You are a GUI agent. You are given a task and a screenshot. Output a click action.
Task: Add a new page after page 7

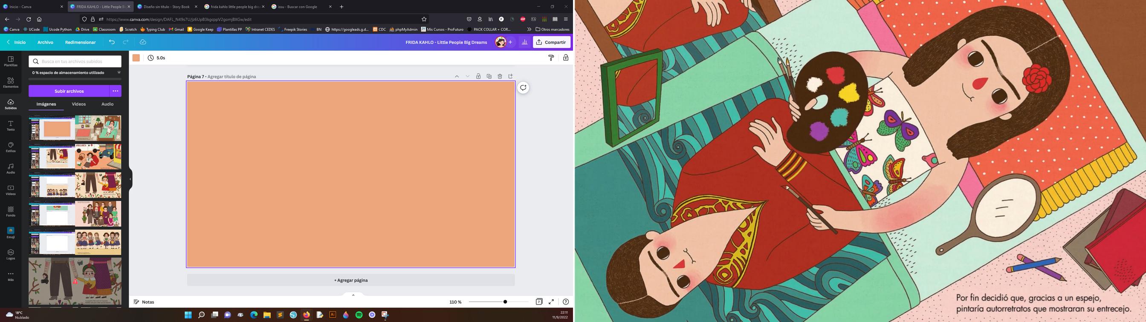(x=511, y=77)
